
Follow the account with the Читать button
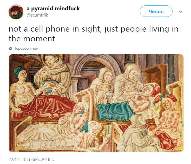pyautogui.click(x=156, y=11)
